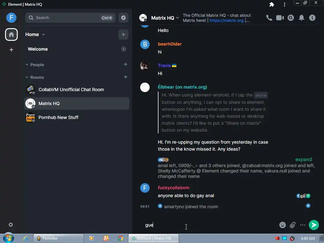Start a voice call
The image size is (324, 243).
tap(269, 18)
